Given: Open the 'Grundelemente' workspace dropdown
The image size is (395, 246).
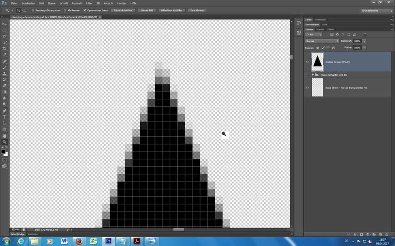Looking at the screenshot, I should (x=376, y=10).
